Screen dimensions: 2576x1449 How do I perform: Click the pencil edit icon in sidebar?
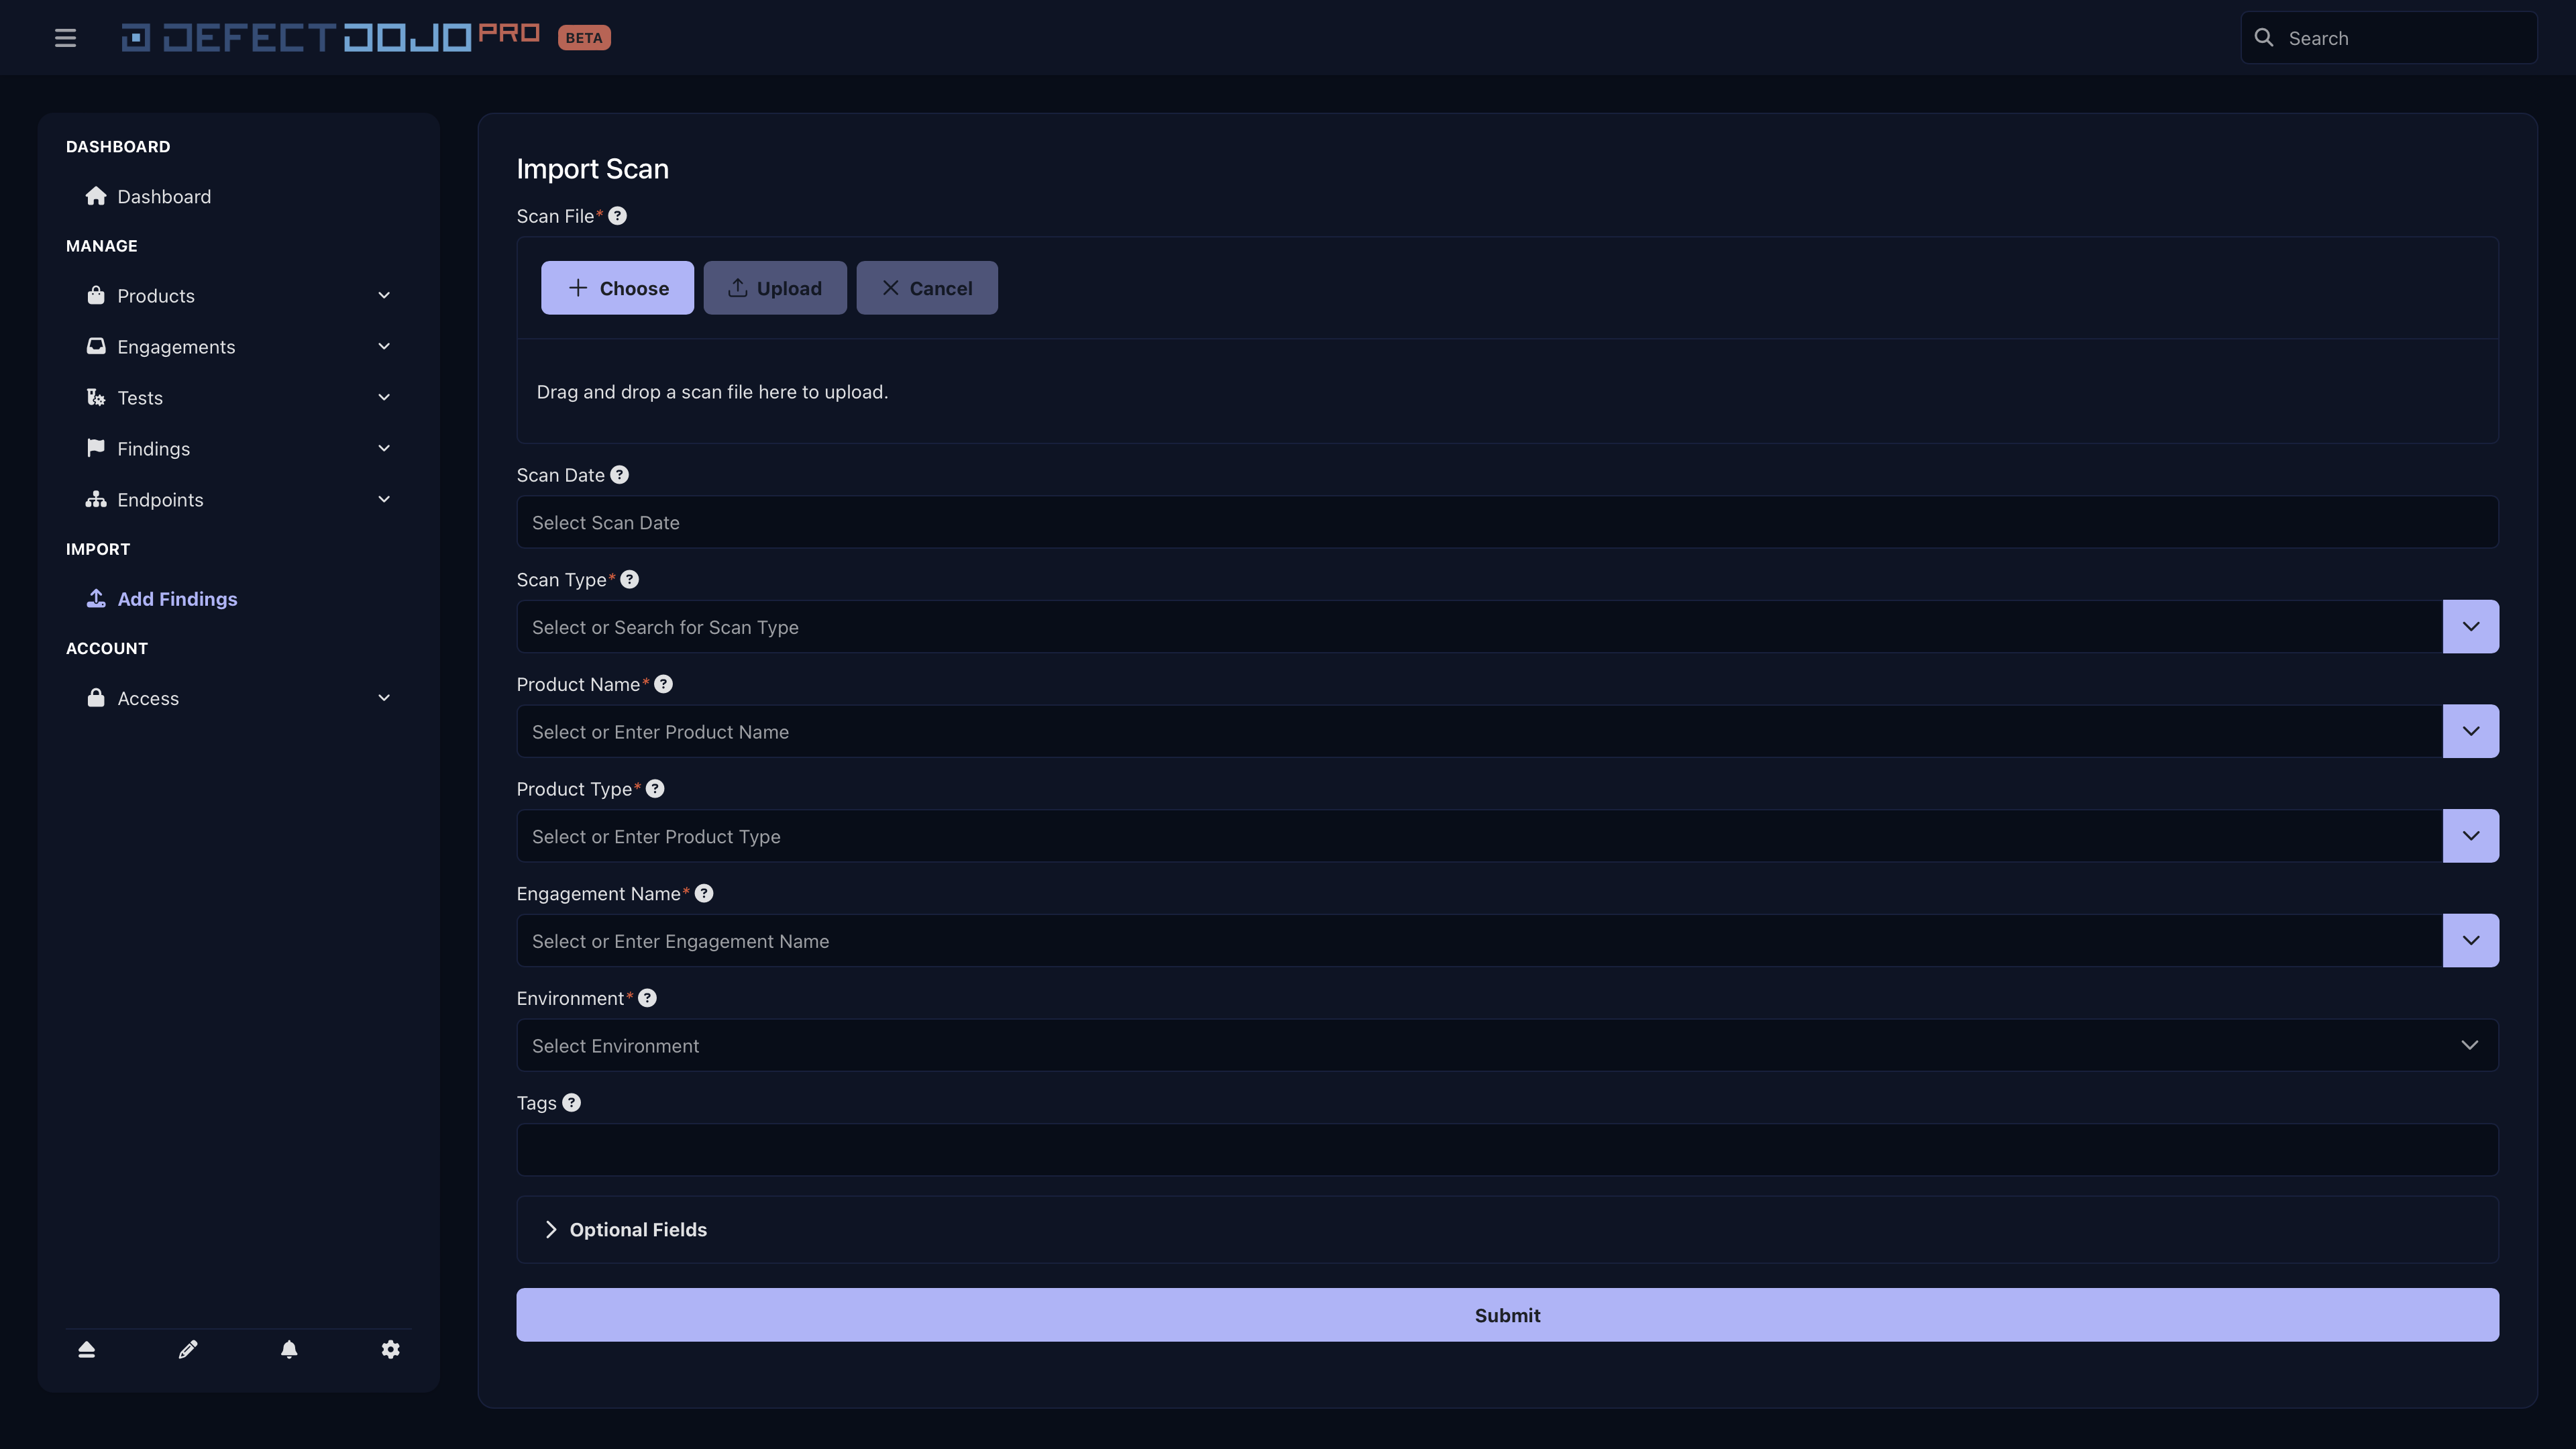point(188,1349)
